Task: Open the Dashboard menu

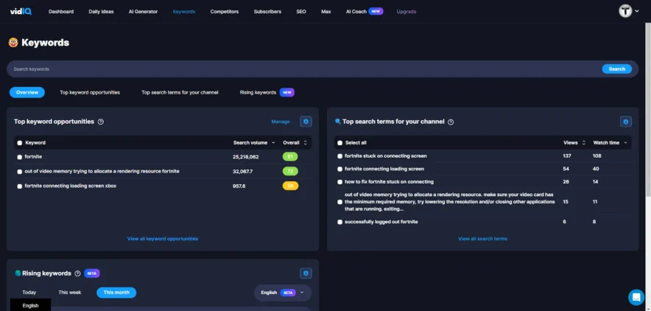Action: tap(61, 12)
